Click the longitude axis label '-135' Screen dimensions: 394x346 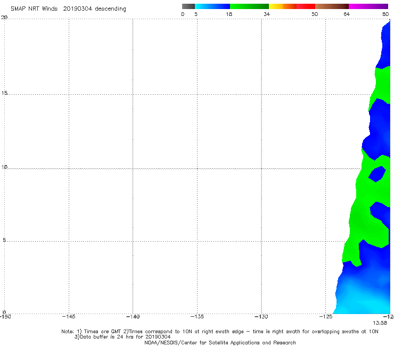tap(197, 317)
